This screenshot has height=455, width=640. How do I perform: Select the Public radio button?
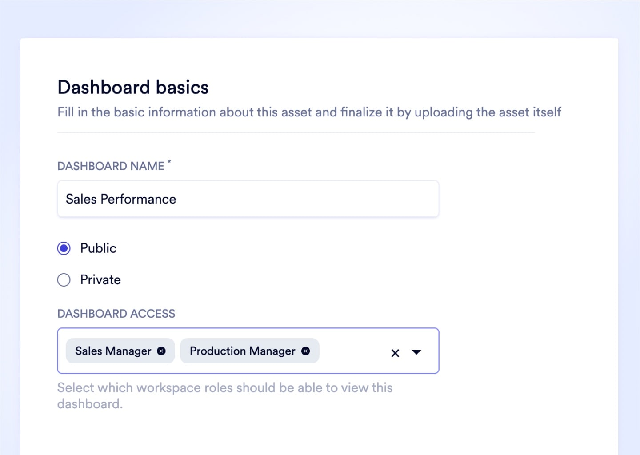[x=64, y=248]
